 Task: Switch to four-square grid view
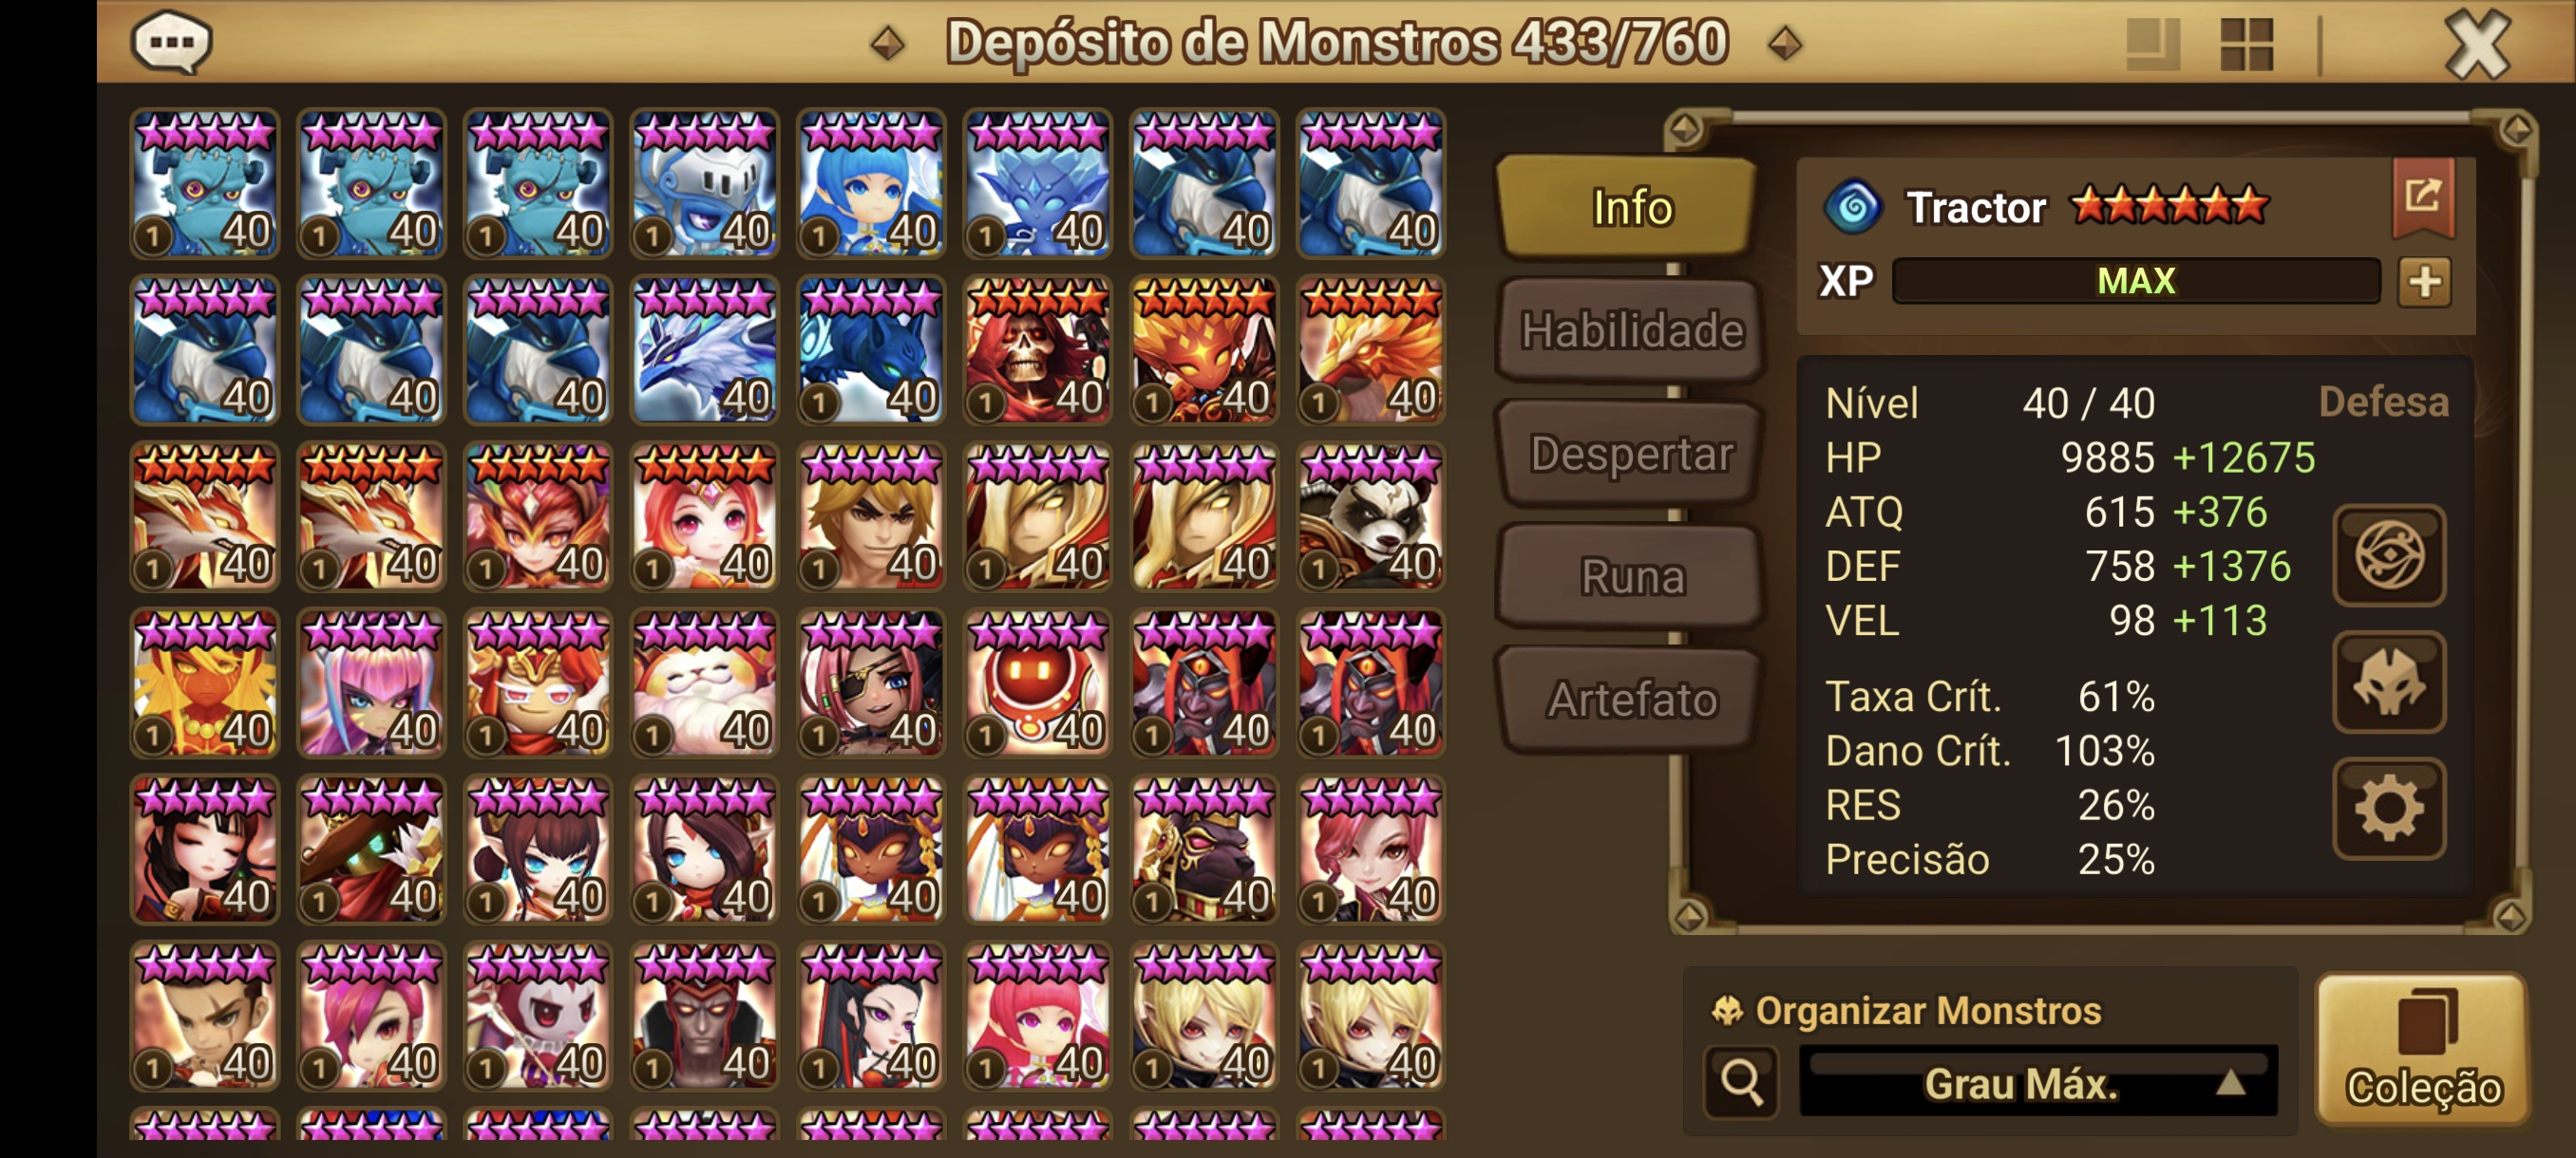pyautogui.click(x=2246, y=44)
